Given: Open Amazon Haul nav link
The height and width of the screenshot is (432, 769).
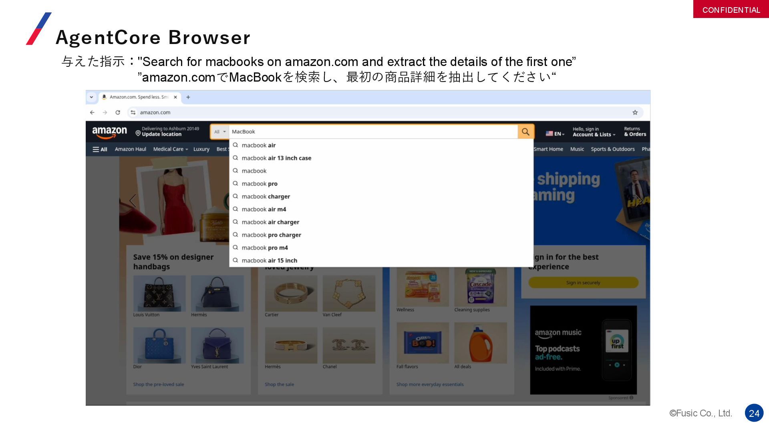Looking at the screenshot, I should coord(130,149).
